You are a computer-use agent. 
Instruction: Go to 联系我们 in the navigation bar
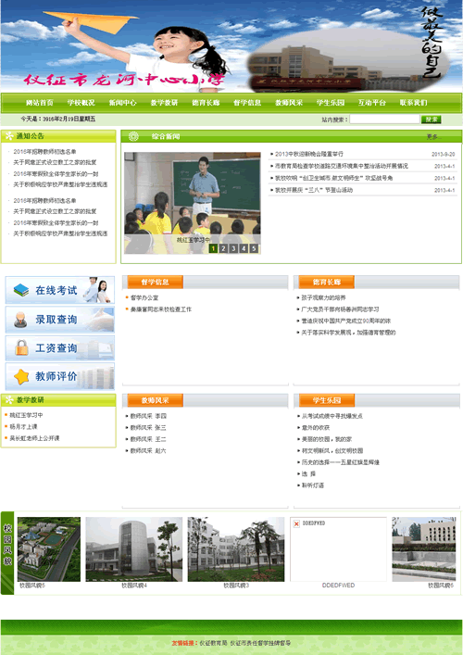(413, 102)
